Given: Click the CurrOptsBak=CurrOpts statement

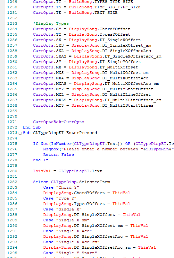Looking at the screenshot, I should pyautogui.click(x=58, y=122).
